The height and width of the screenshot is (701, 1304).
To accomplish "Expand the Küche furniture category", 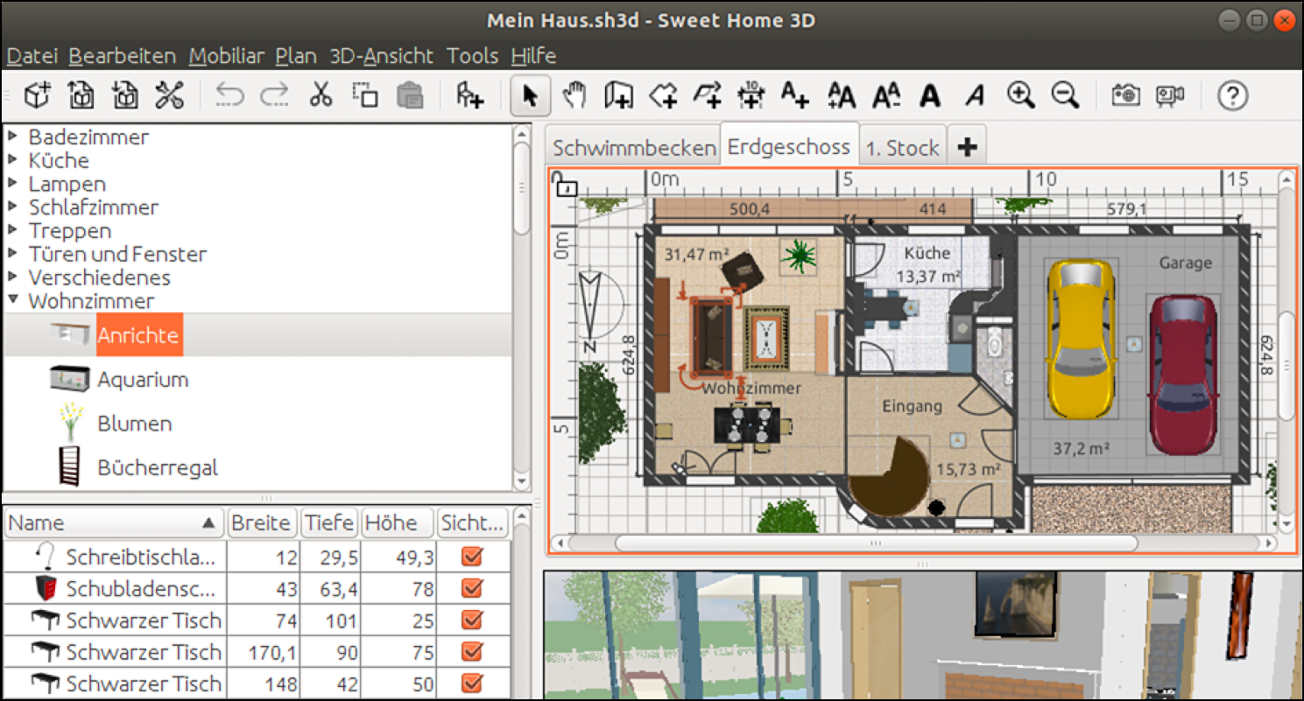I will 13,160.
